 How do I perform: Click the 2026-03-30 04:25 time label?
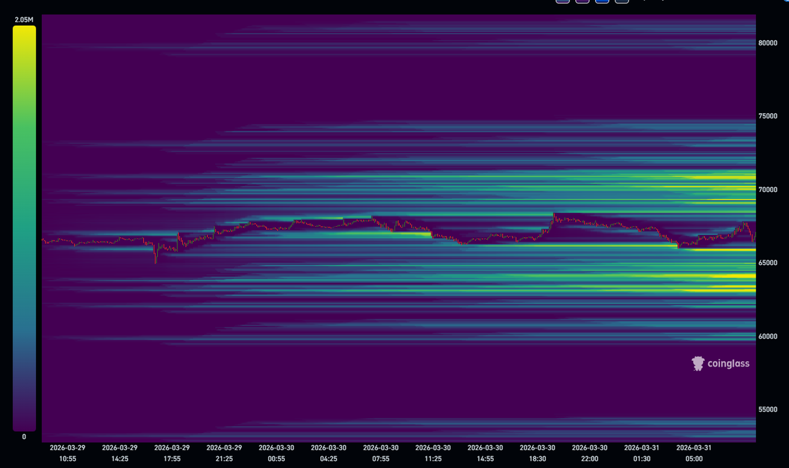[x=329, y=453]
